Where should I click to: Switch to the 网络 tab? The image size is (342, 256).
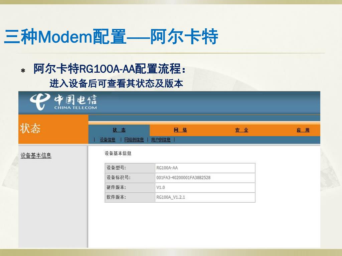(180, 130)
